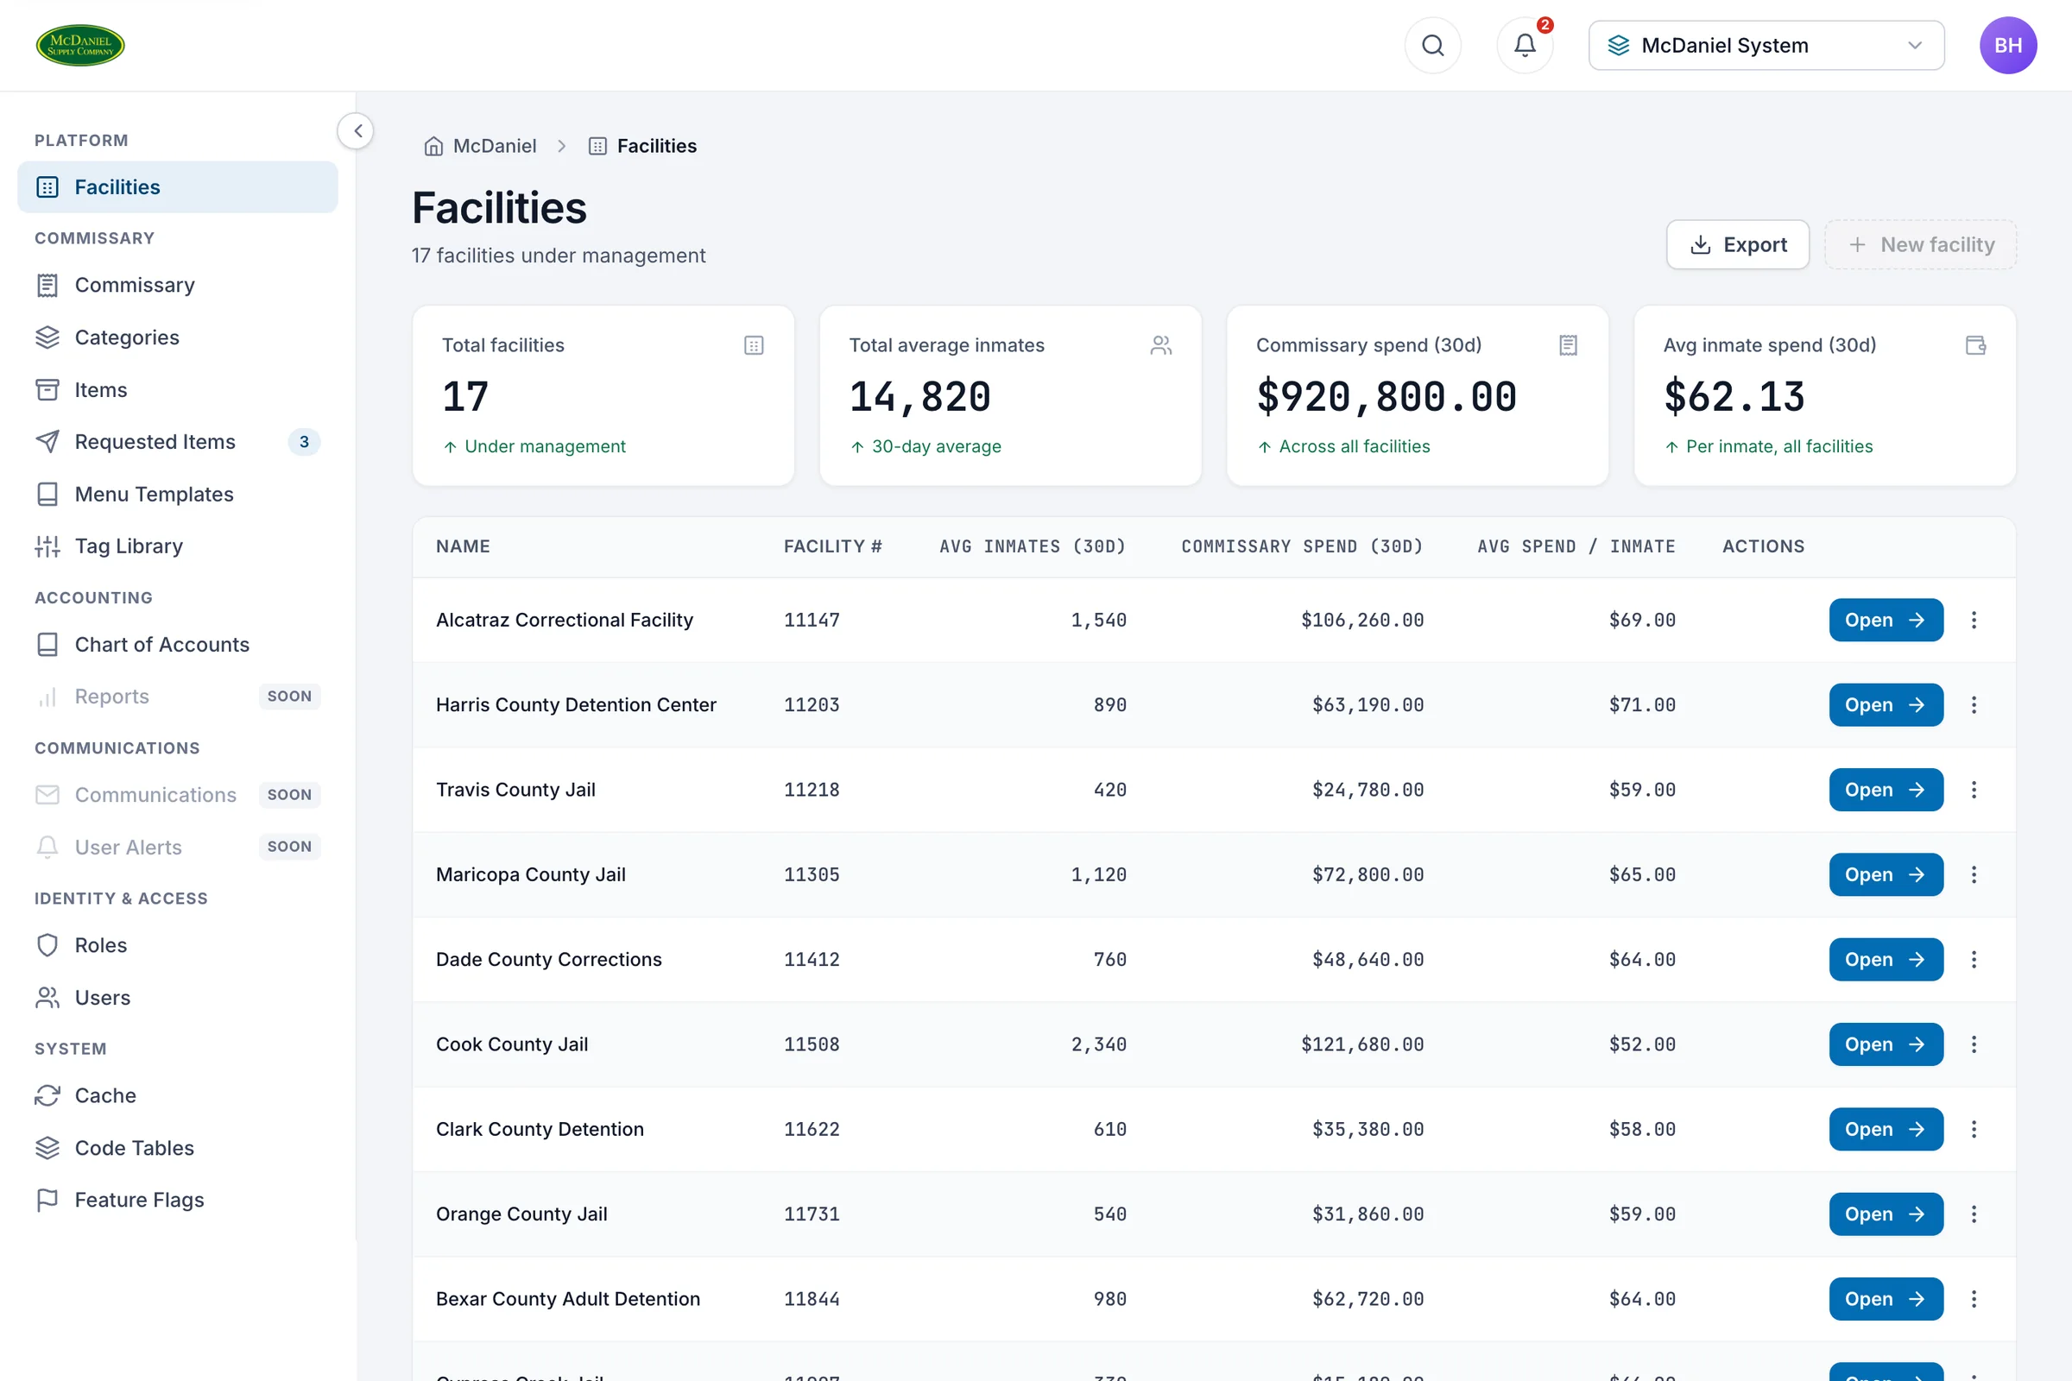Expand the McDaniel System dropdown
Image resolution: width=2072 pixels, height=1381 pixels.
[1766, 45]
